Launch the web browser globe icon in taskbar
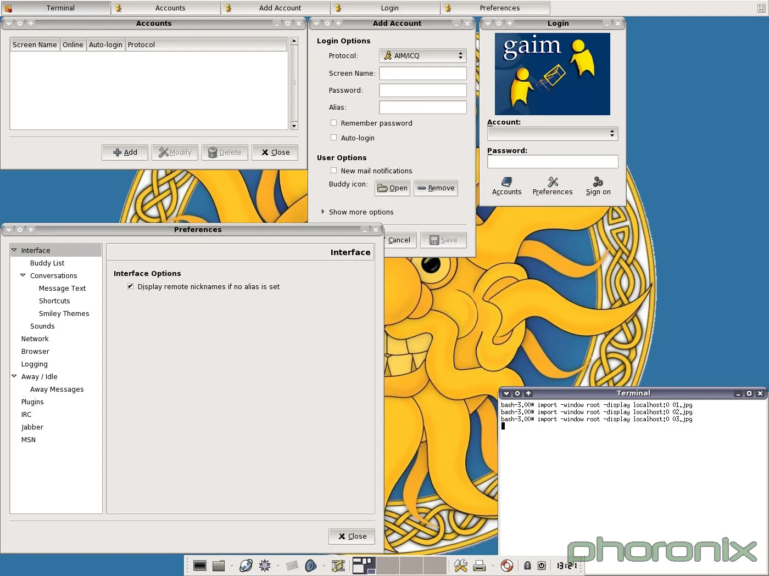 (246, 565)
